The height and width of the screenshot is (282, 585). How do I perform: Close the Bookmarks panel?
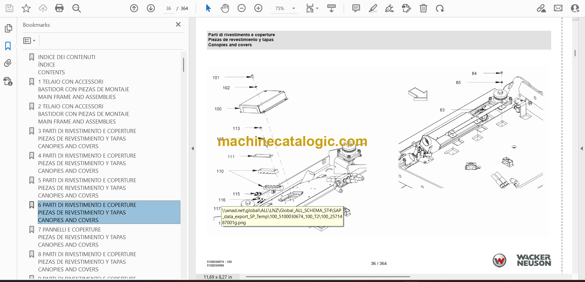[x=178, y=24]
